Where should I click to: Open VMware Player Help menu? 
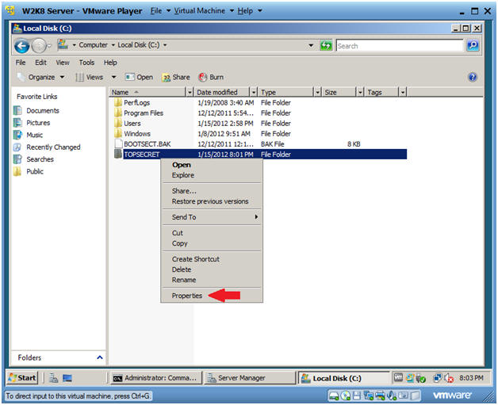click(x=250, y=11)
